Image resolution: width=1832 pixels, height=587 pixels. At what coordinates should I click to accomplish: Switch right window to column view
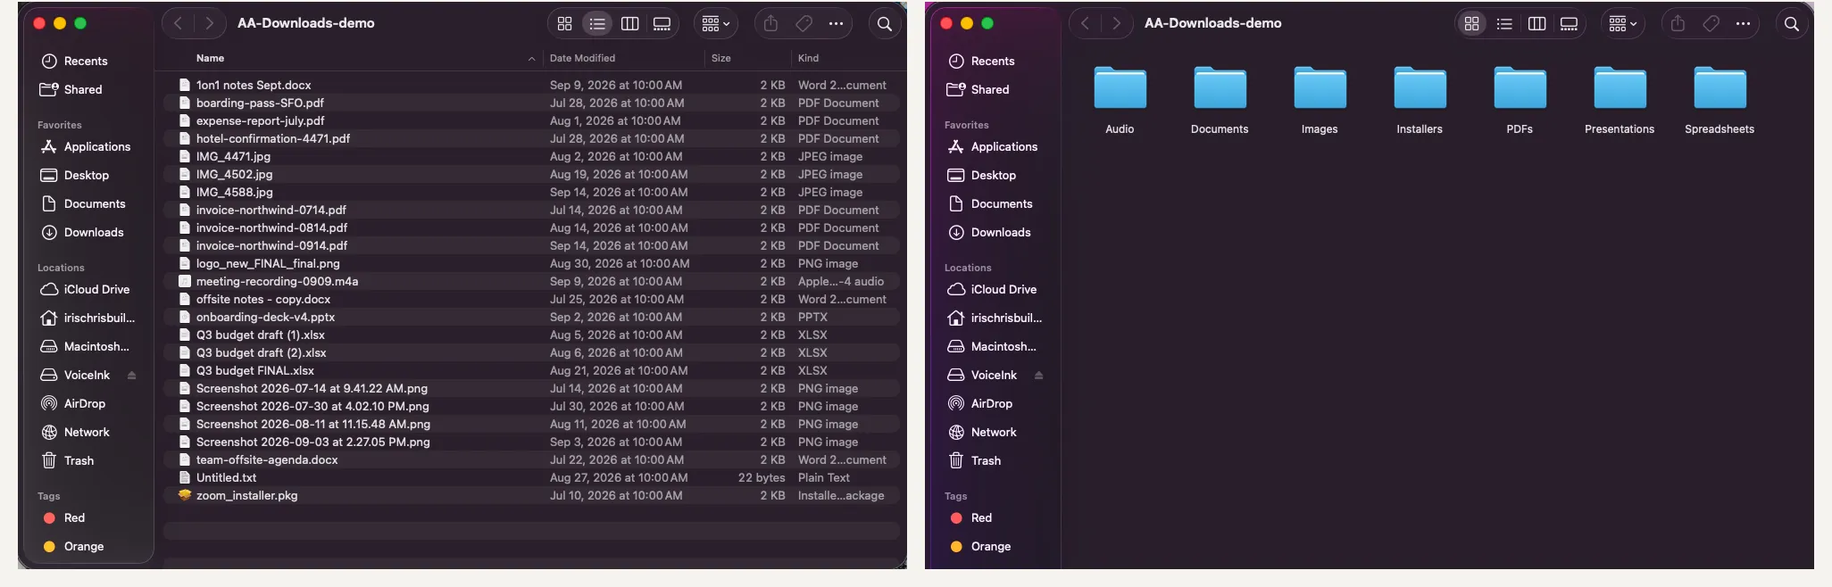click(x=1536, y=24)
